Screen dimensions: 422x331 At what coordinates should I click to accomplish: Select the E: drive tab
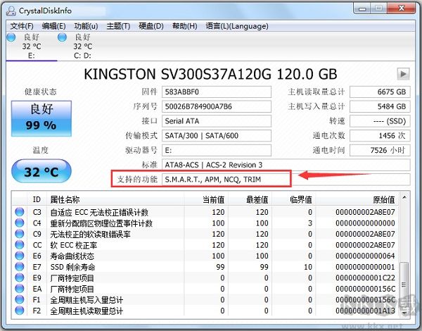point(32,46)
